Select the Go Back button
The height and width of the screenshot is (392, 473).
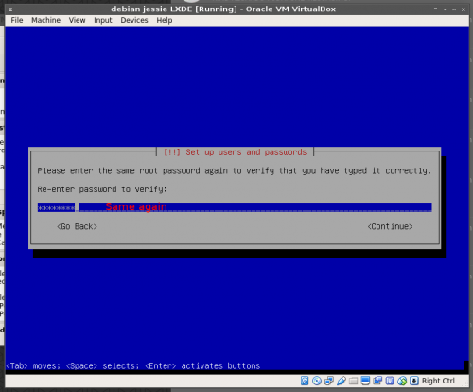pyautogui.click(x=77, y=226)
